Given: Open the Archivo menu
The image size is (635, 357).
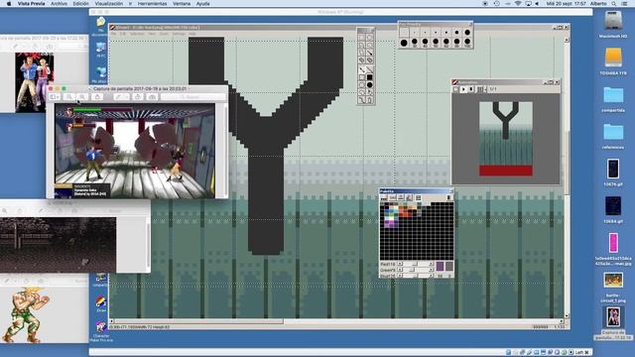Looking at the screenshot, I should [59, 3].
